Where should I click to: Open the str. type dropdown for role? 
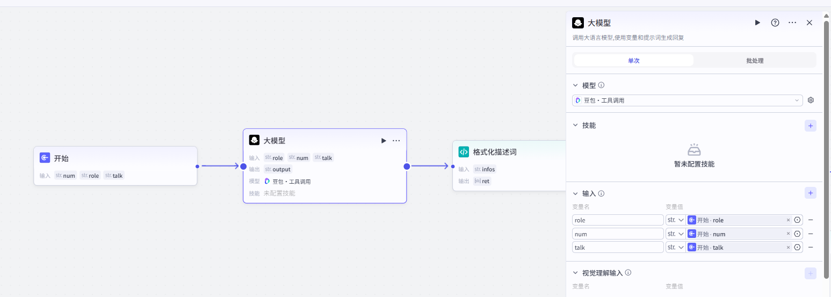coord(675,220)
